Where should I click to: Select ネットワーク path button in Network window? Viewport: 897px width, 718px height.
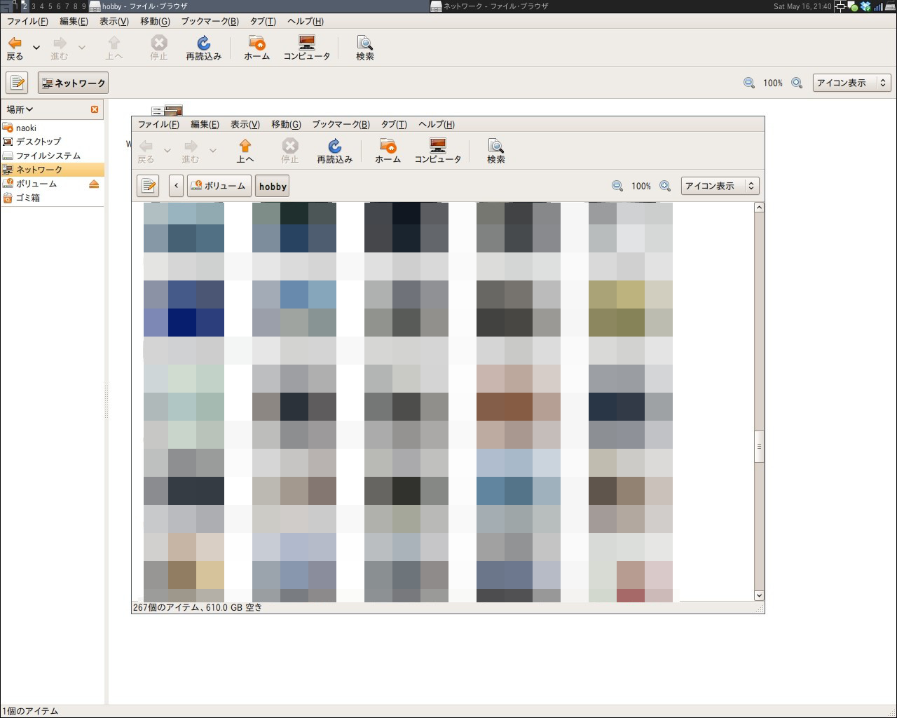pos(73,83)
